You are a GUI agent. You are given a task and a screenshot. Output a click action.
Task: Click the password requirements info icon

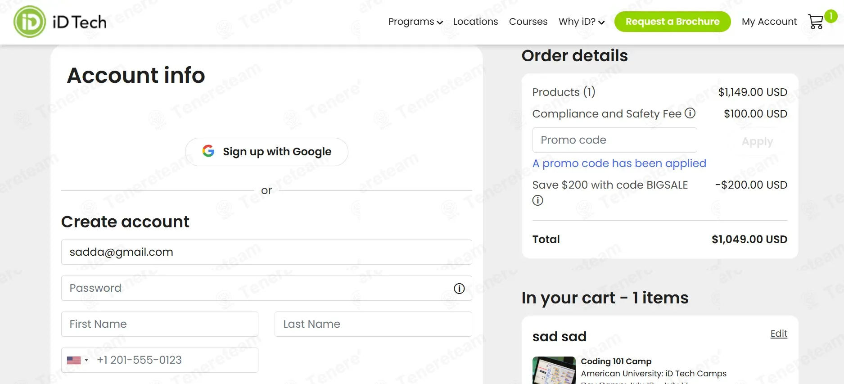pyautogui.click(x=459, y=289)
